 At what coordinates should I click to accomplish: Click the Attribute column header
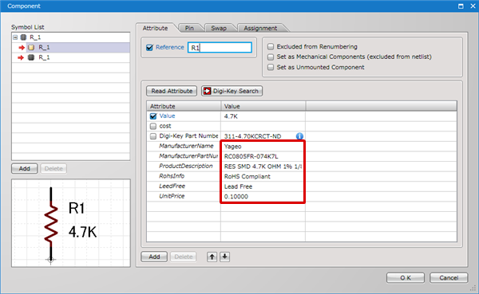[x=184, y=106]
